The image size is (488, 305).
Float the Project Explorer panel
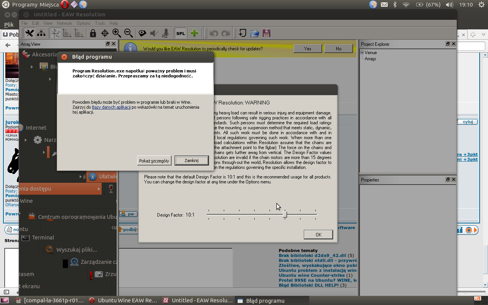[448, 44]
